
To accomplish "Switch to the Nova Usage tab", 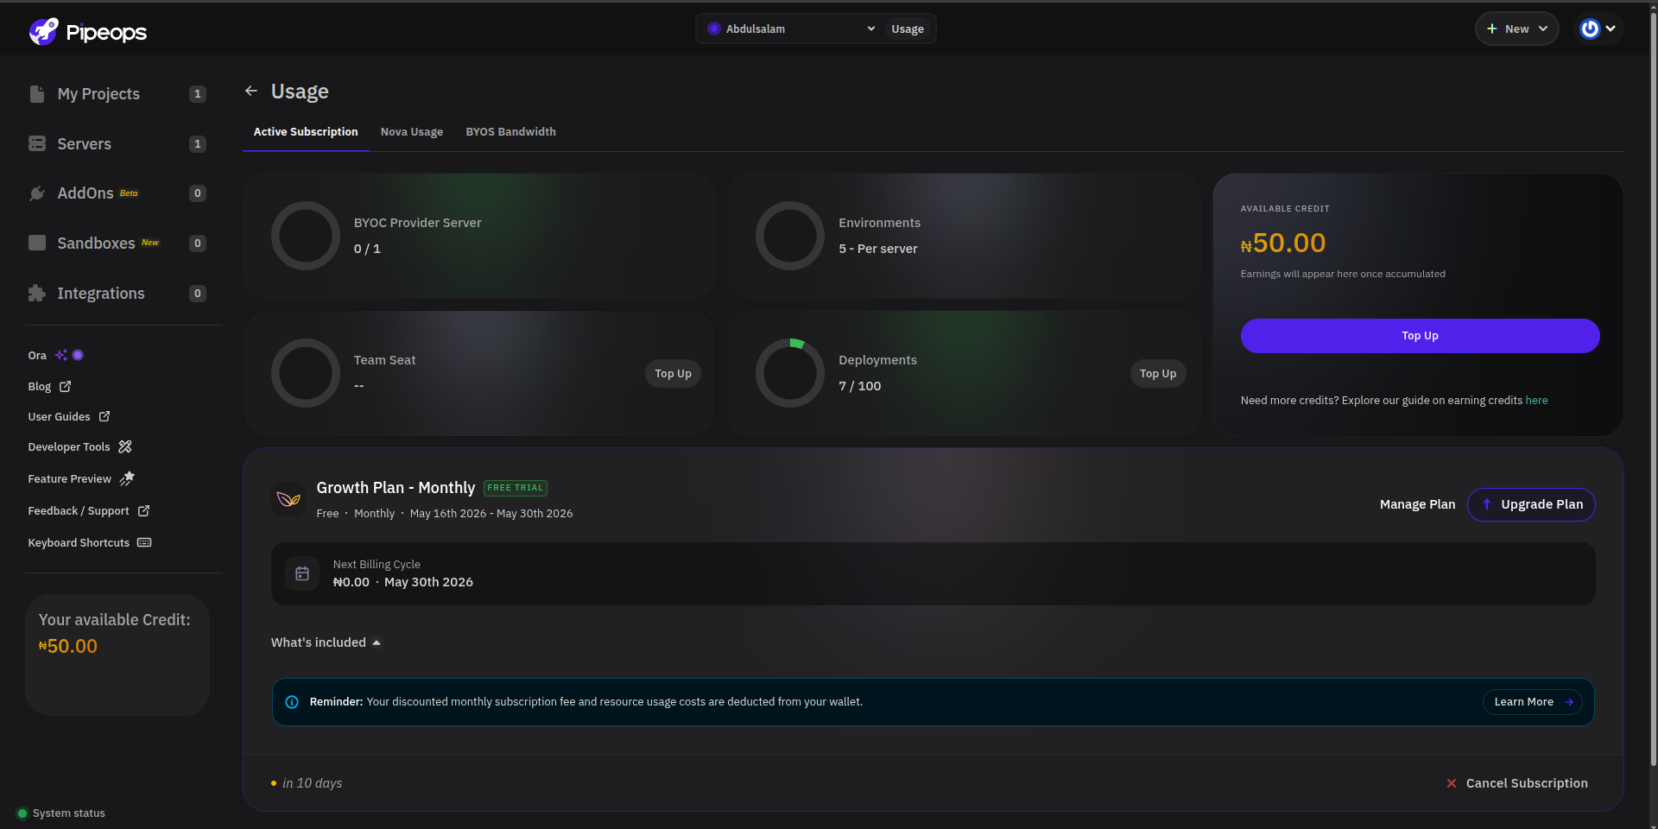I will pos(412,132).
